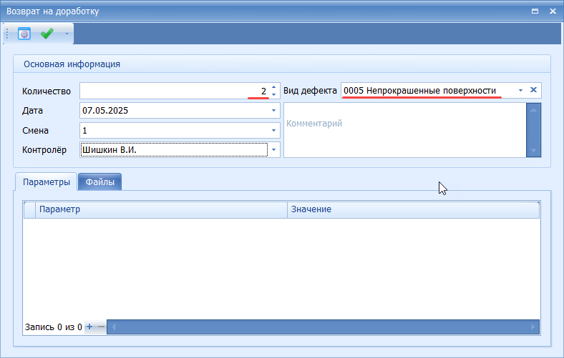Remove a record with the minus icon
This screenshot has height=358, width=564.
(x=101, y=327)
